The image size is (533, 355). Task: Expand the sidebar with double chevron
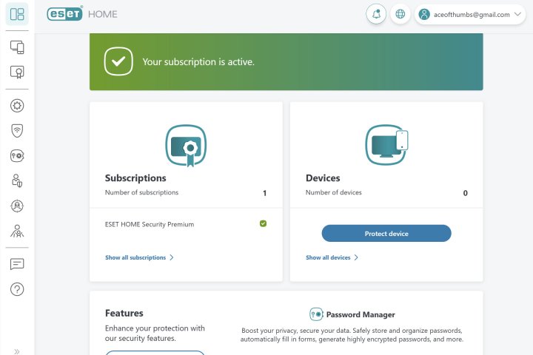pos(17,351)
